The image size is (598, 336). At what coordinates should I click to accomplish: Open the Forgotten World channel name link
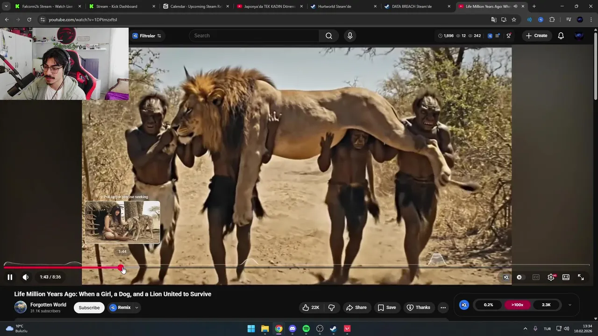pos(48,305)
